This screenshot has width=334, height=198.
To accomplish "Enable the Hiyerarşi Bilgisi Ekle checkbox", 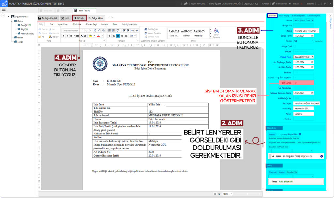I will pyautogui.click(x=278, y=134).
